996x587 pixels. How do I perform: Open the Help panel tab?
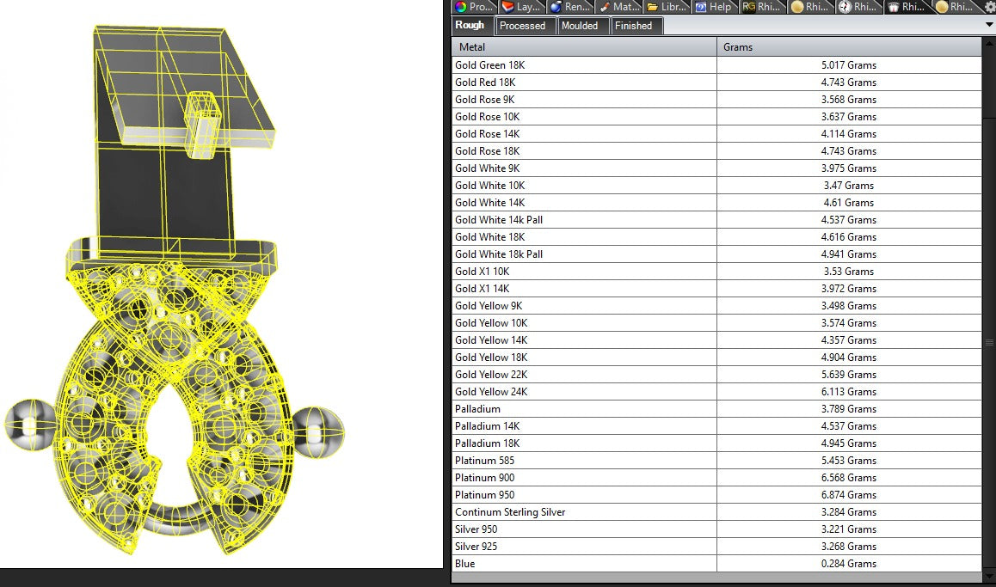click(x=714, y=6)
